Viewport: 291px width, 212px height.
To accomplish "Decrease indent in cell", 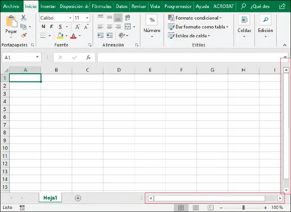I will (100, 36).
